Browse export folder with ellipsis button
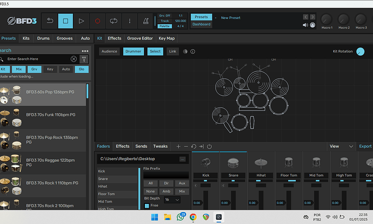373x224 pixels. coord(183,159)
